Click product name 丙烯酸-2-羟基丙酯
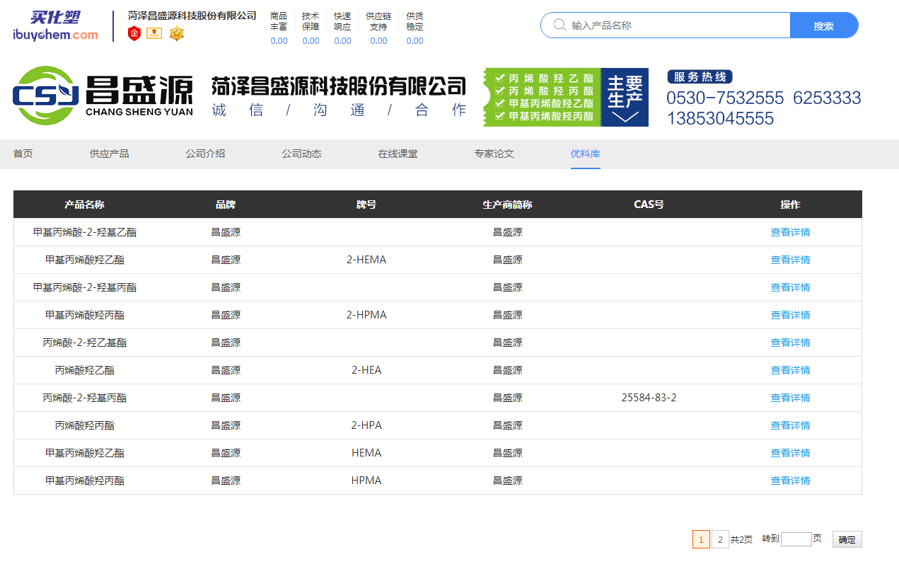899x569 pixels. pyautogui.click(x=84, y=398)
